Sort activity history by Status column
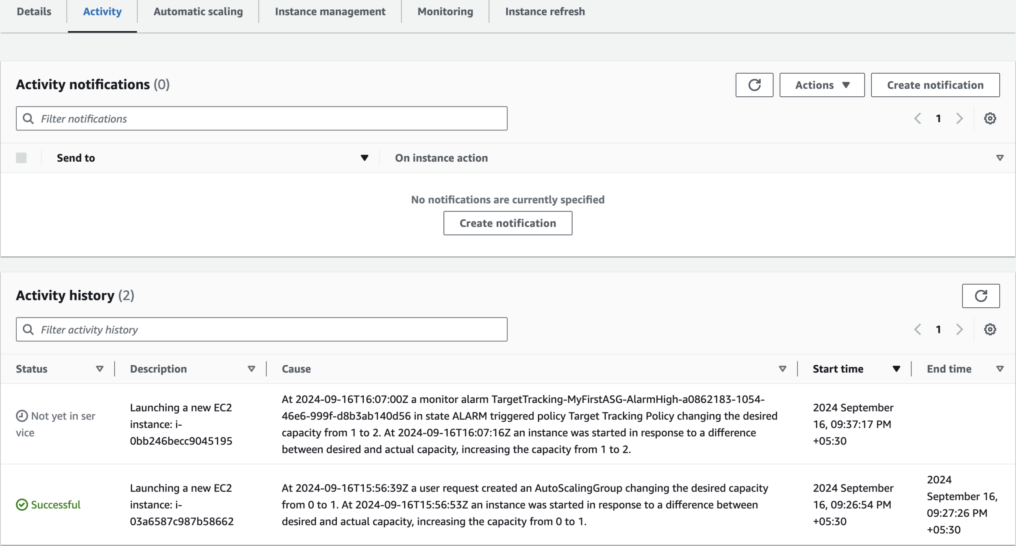Viewport: 1016px width, 546px height. tap(100, 369)
